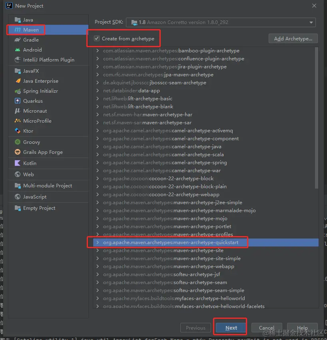Select Java Enterprise project type
Screen dimensions: 327x340
pyautogui.click(x=48, y=81)
